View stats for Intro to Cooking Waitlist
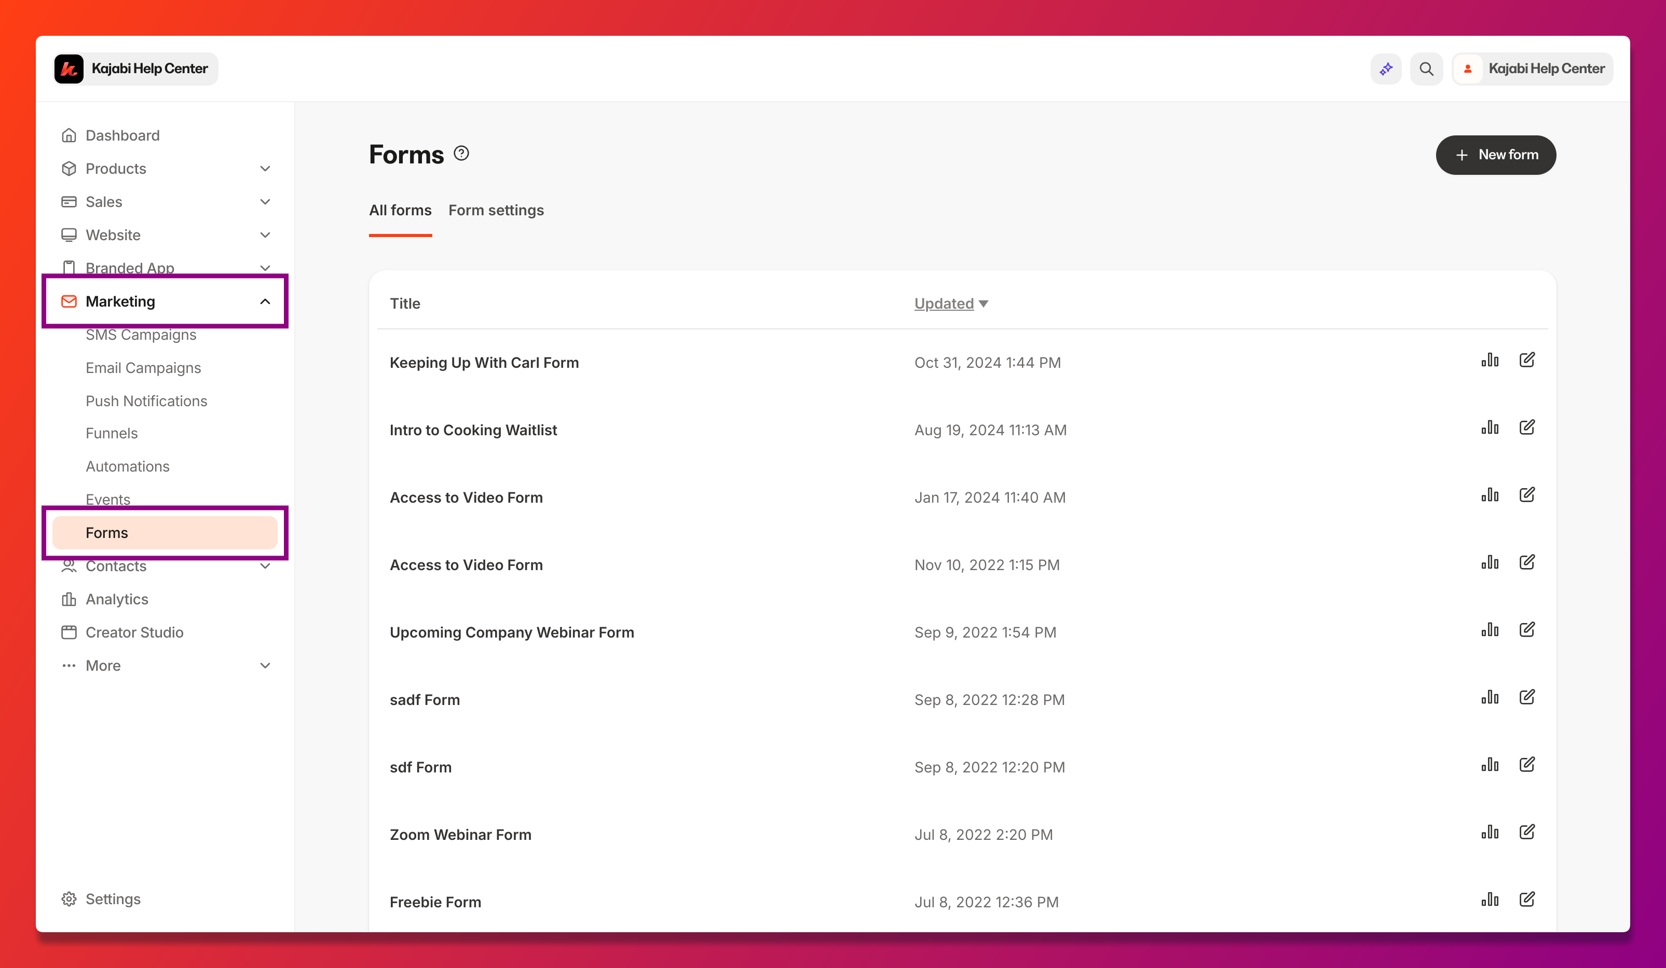 1490,427
